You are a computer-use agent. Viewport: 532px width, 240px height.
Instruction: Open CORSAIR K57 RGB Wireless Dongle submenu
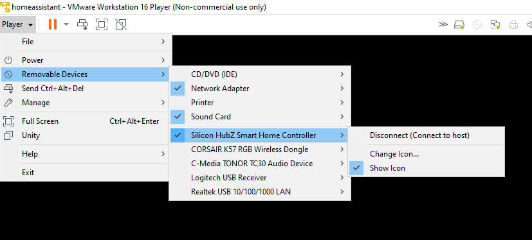[260, 150]
